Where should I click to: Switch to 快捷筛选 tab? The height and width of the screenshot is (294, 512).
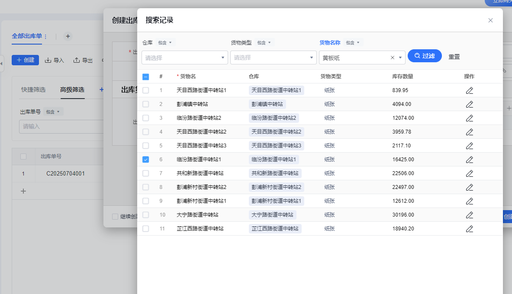[x=33, y=89]
